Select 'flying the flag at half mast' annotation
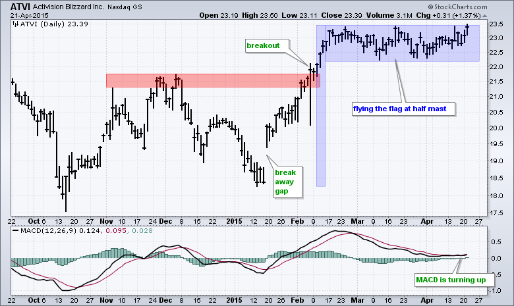This screenshot has width=514, height=306. tap(403, 109)
